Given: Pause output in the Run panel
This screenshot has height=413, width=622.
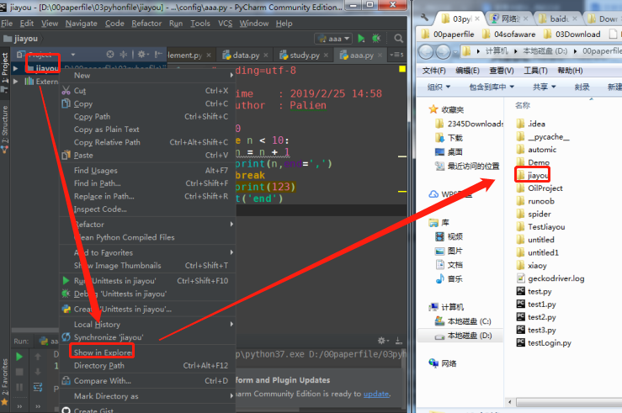Looking at the screenshot, I should (x=19, y=387).
